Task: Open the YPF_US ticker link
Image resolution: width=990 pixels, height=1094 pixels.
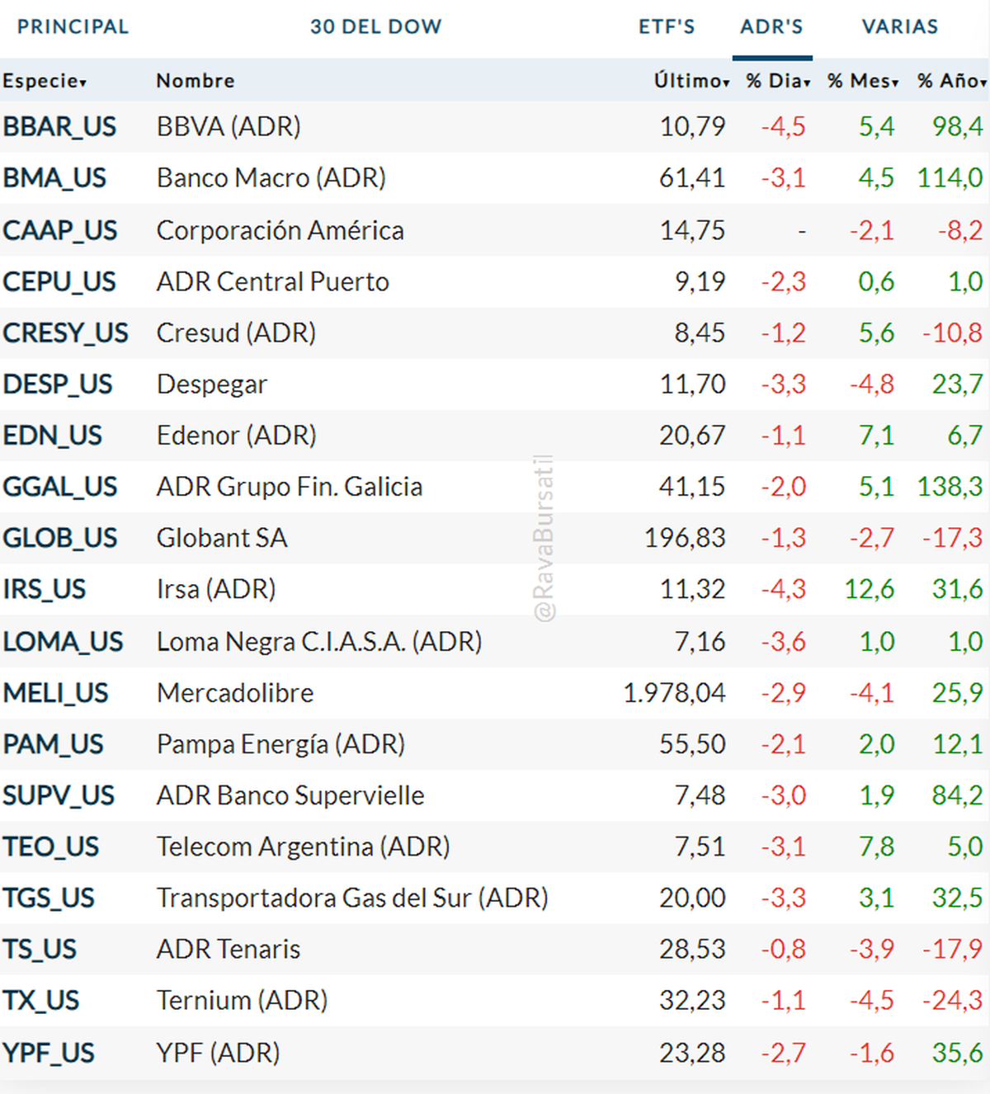Action: 49,1053
